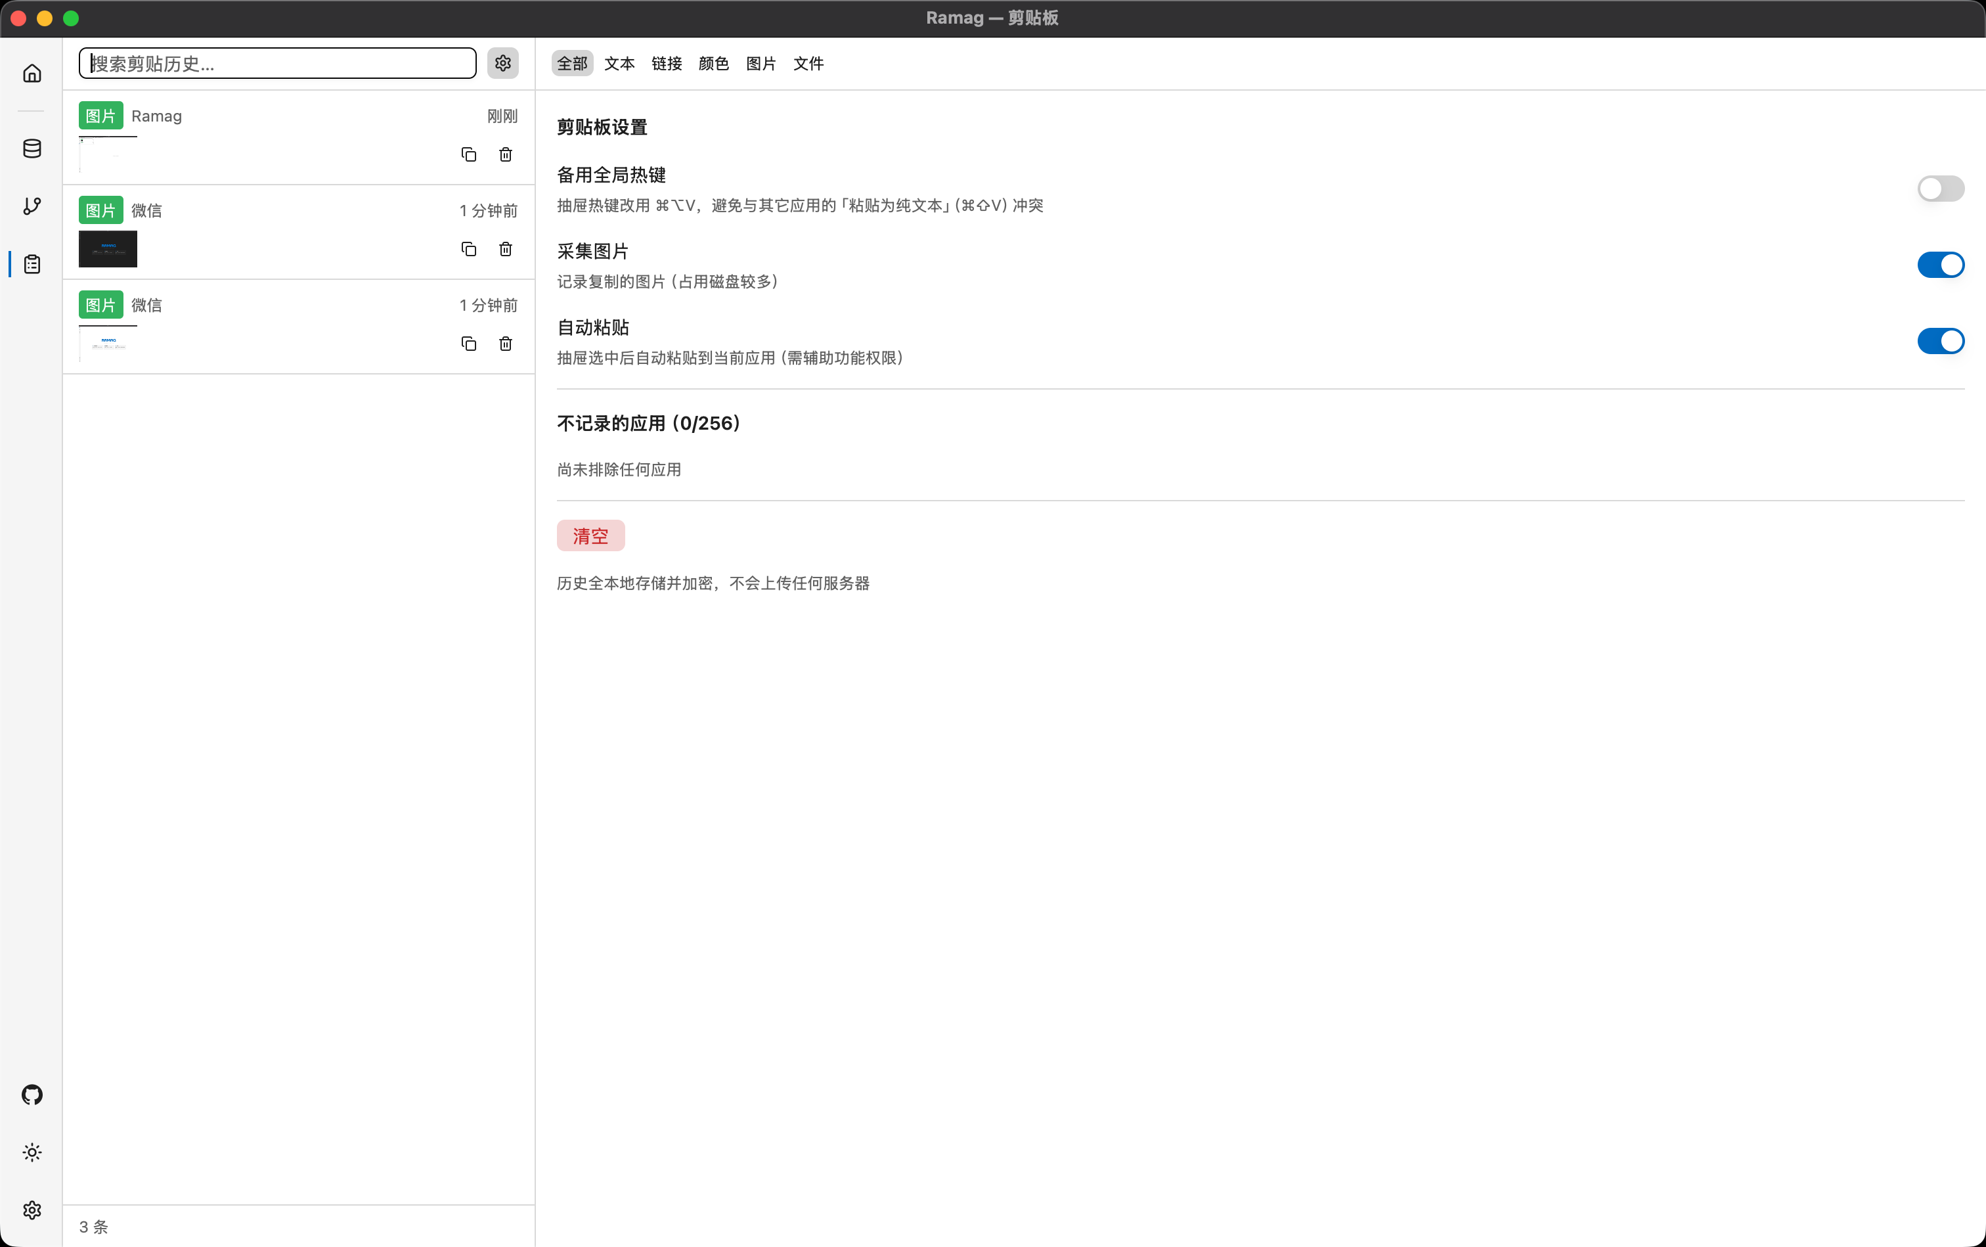Switch to the 颜色 filter tab

(713, 64)
